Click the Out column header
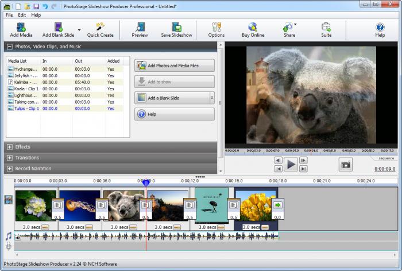The width and height of the screenshot is (402, 271). click(x=88, y=61)
